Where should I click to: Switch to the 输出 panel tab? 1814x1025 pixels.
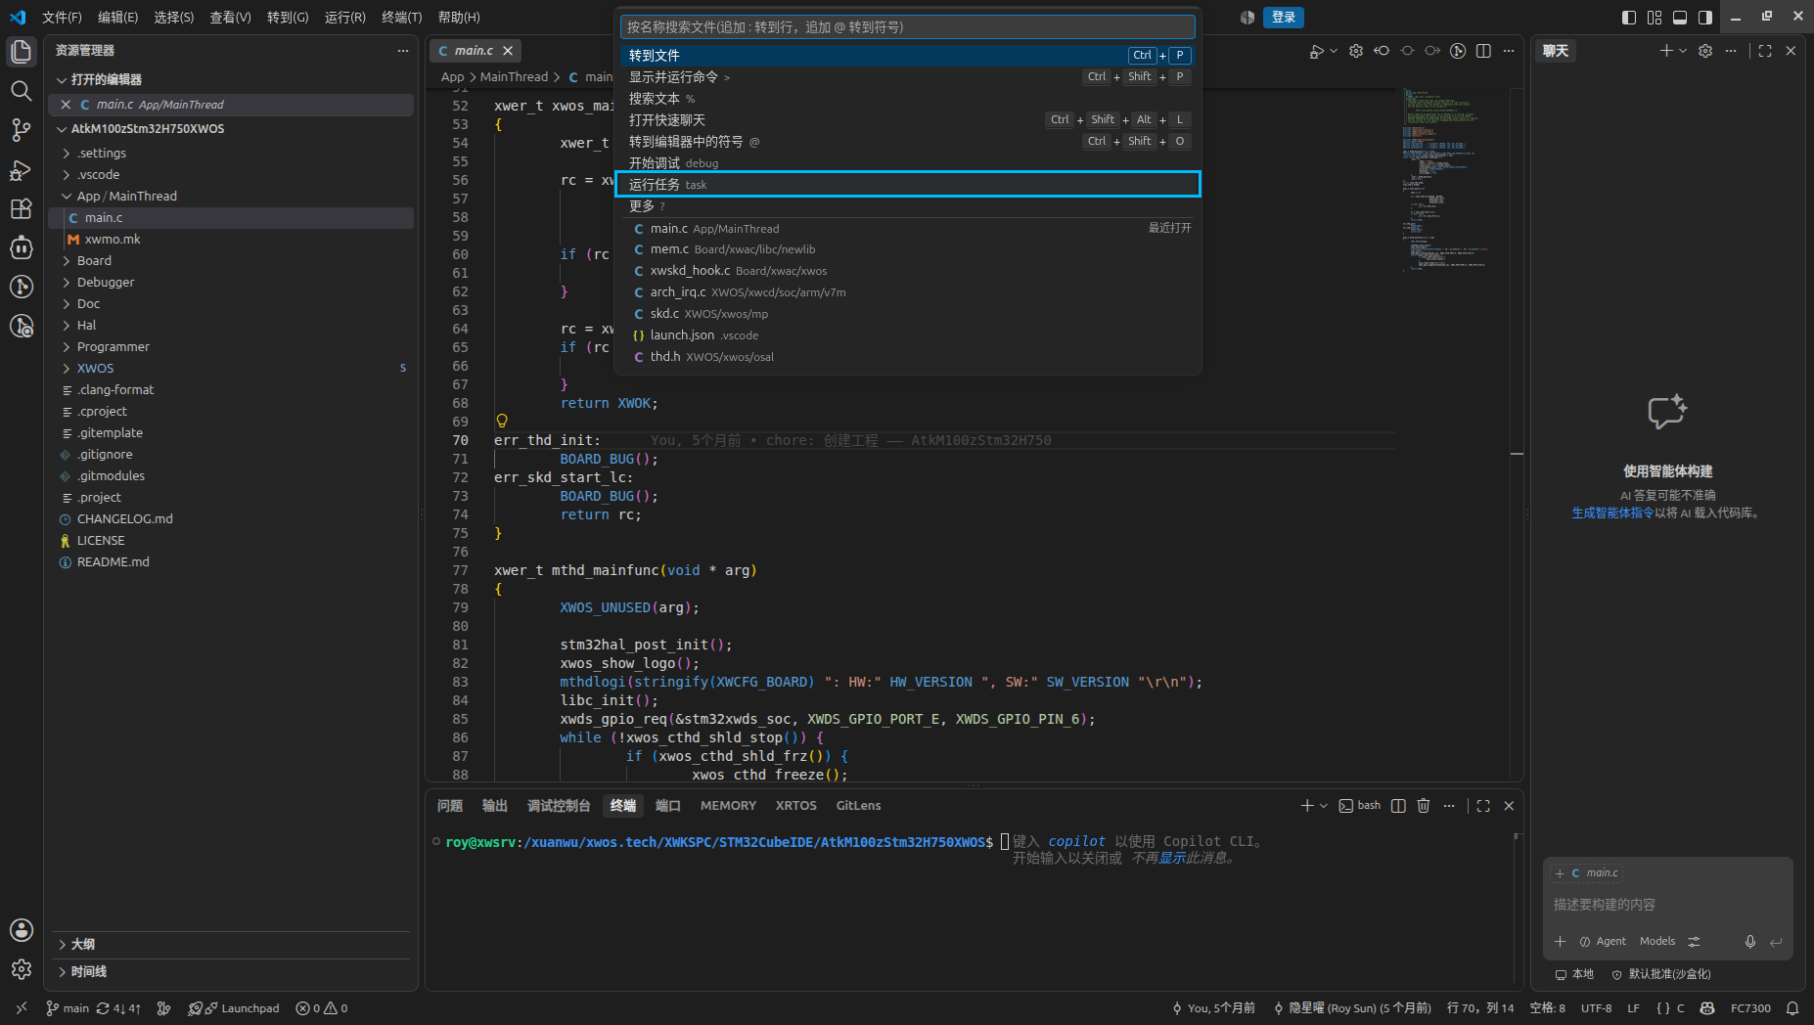[x=495, y=806]
